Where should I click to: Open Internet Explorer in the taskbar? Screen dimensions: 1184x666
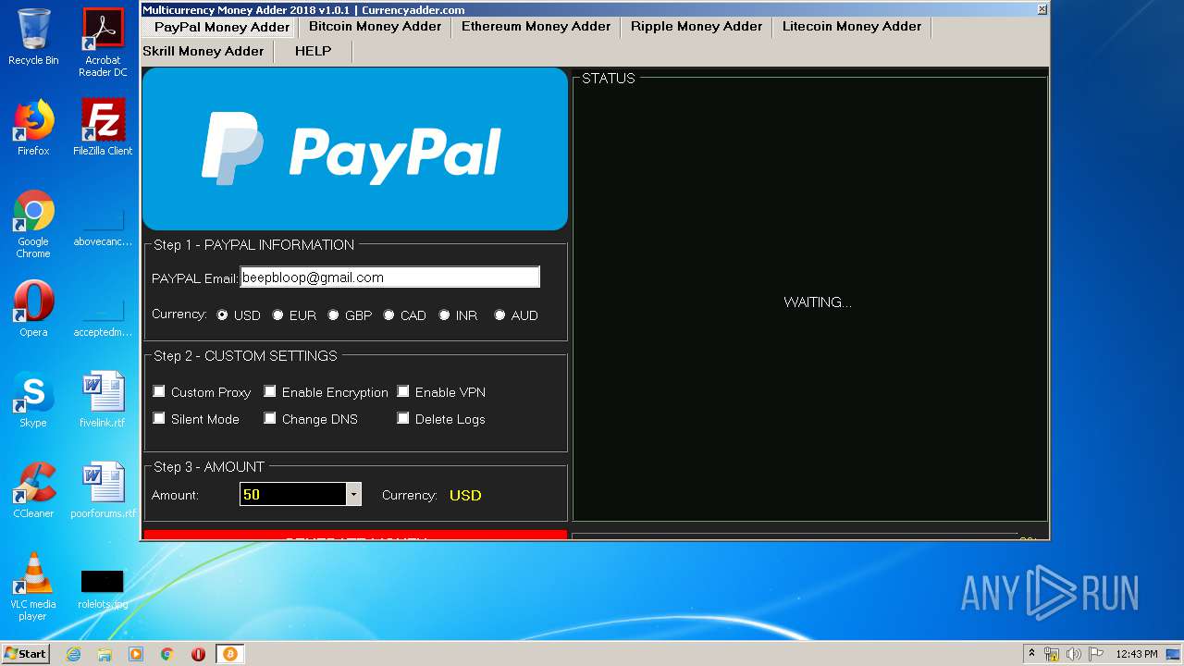(73, 654)
